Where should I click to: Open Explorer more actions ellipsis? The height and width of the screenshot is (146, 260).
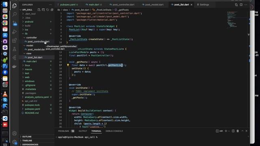pyautogui.click(x=50, y=5)
